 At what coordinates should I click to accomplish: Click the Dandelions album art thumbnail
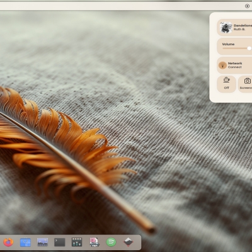(x=226, y=28)
